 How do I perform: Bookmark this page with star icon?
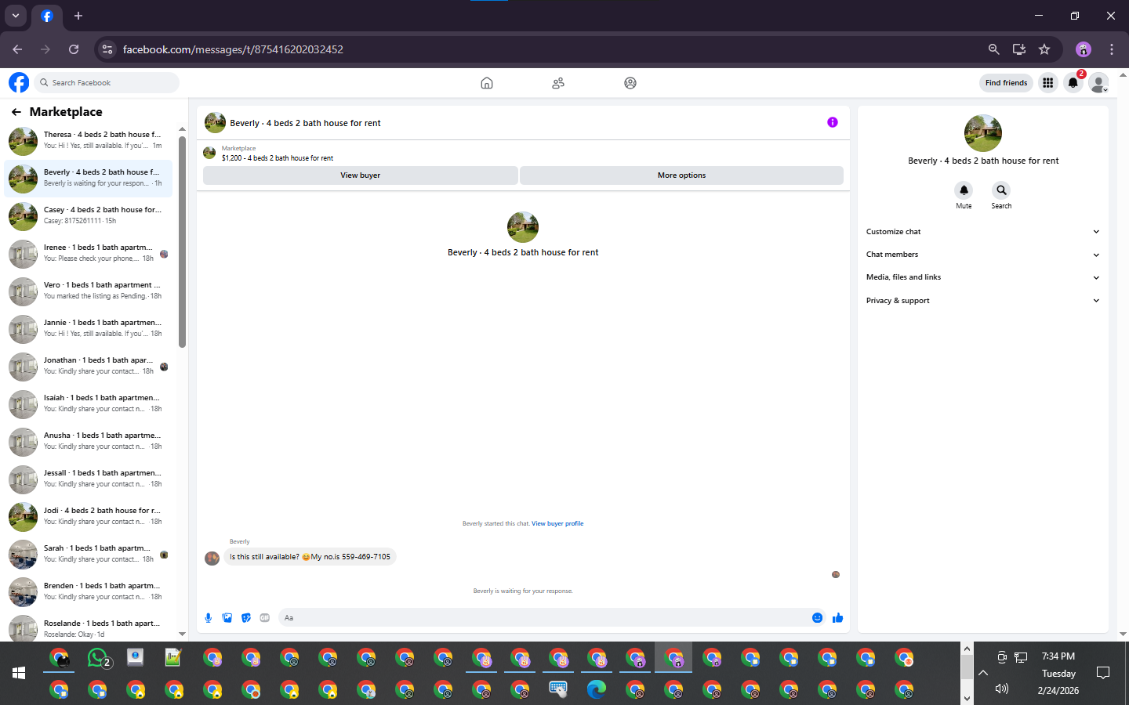1044,49
